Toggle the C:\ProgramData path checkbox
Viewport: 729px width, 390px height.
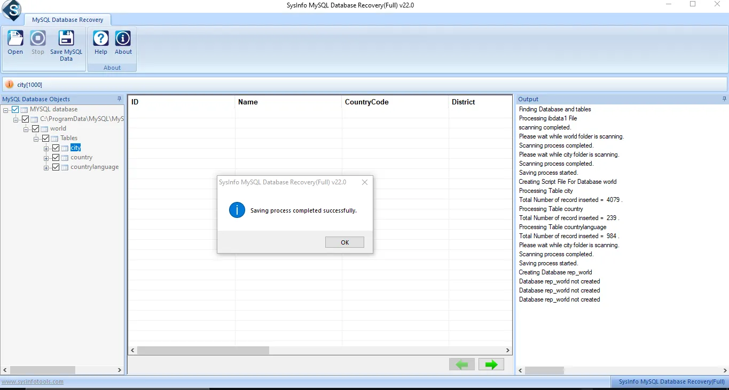coord(26,119)
